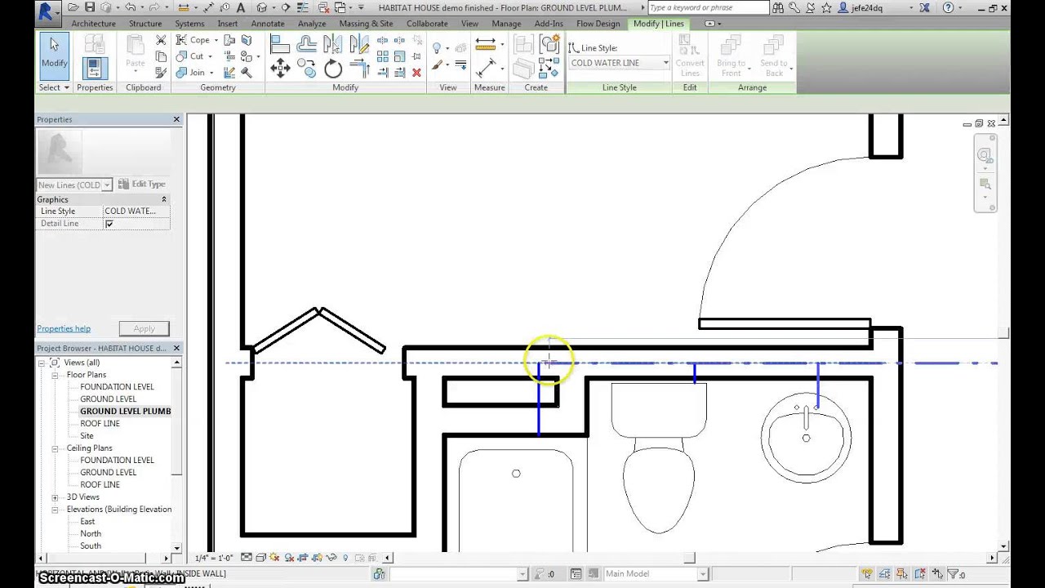This screenshot has width=1045, height=588.
Task: Open the ROOF LINE floor plan view
Action: pyautogui.click(x=100, y=424)
